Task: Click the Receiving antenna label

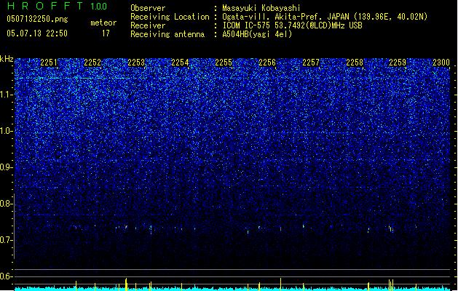Action: tap(167, 34)
